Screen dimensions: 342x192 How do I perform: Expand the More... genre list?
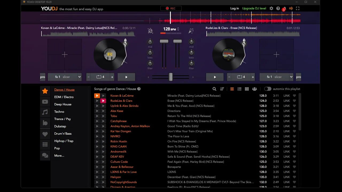[x=59, y=156]
